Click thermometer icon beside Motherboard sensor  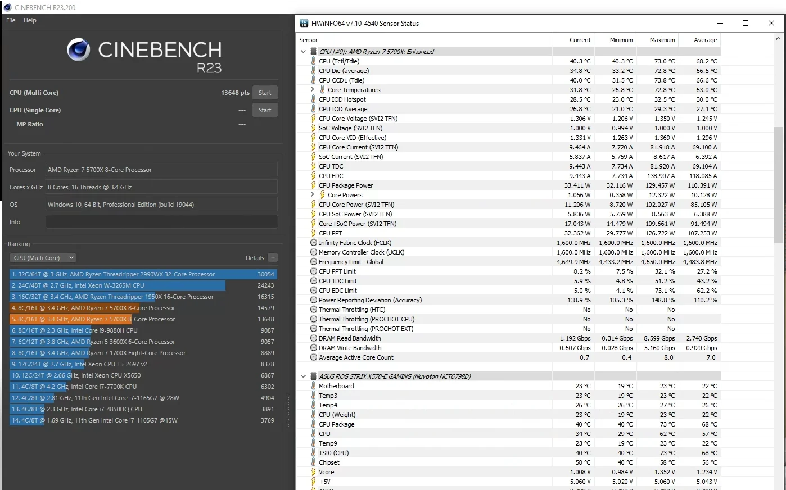[x=314, y=386]
